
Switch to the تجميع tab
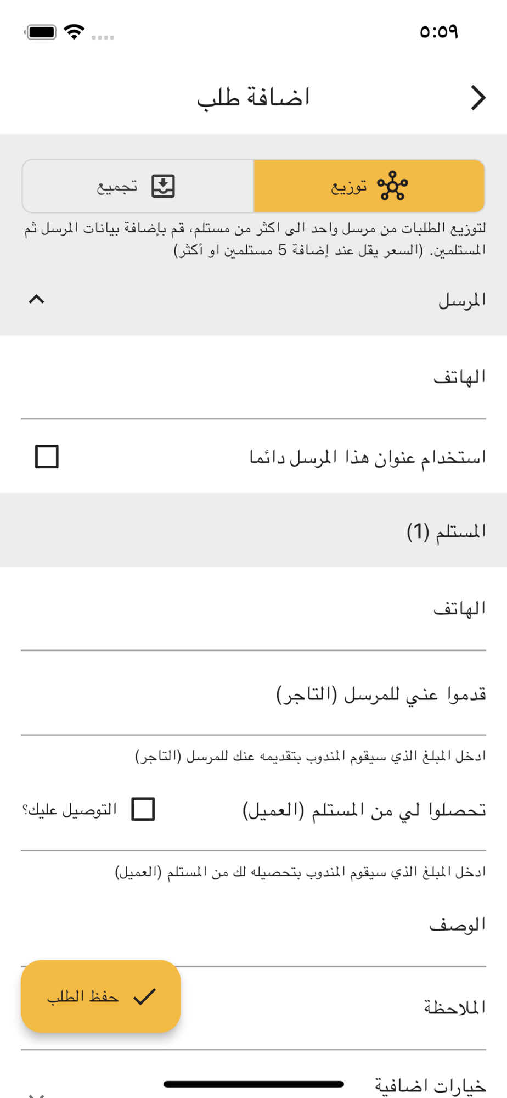click(138, 186)
